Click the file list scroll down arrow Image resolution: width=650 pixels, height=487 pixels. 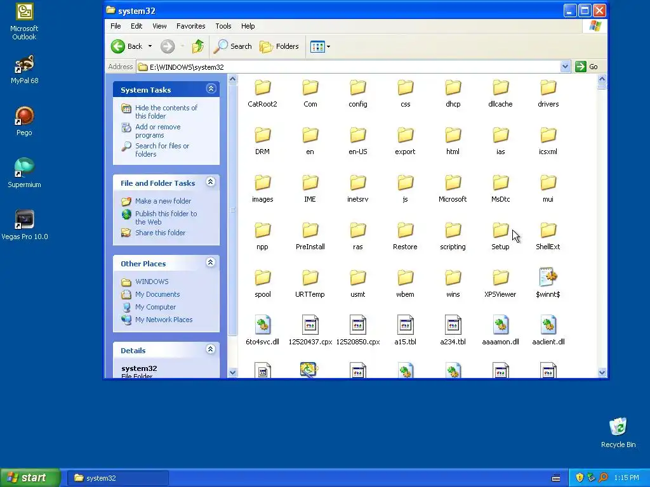602,372
